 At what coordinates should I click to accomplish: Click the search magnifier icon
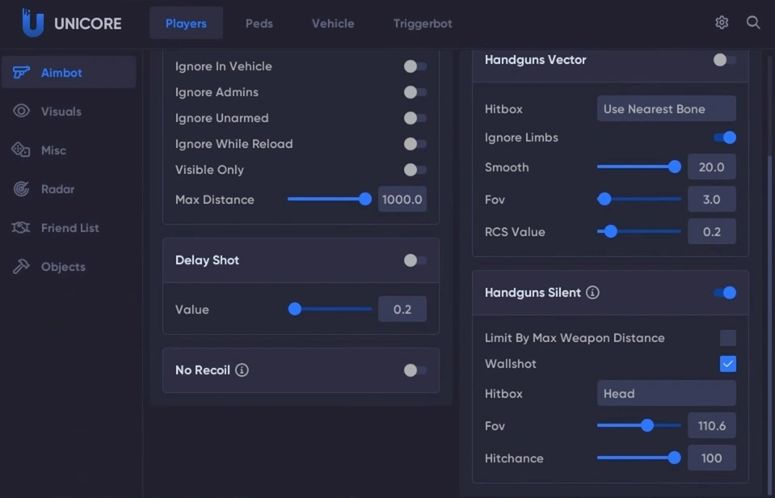[752, 23]
